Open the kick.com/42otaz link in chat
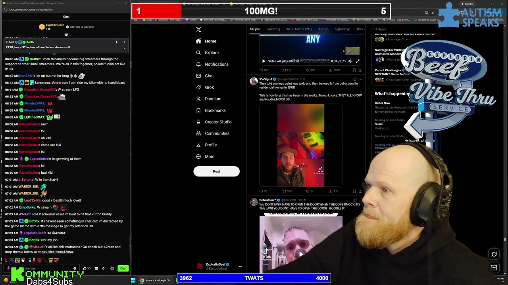This screenshot has height=285, width=508. [x=55, y=252]
